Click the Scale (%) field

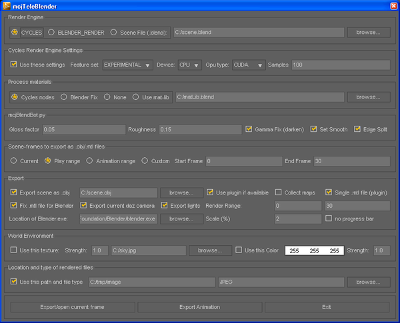coord(298,219)
